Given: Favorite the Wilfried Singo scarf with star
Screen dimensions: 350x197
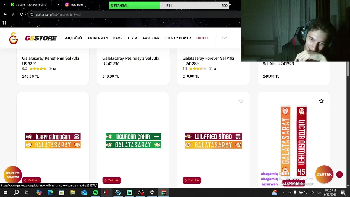Looking at the screenshot, I should (241, 101).
